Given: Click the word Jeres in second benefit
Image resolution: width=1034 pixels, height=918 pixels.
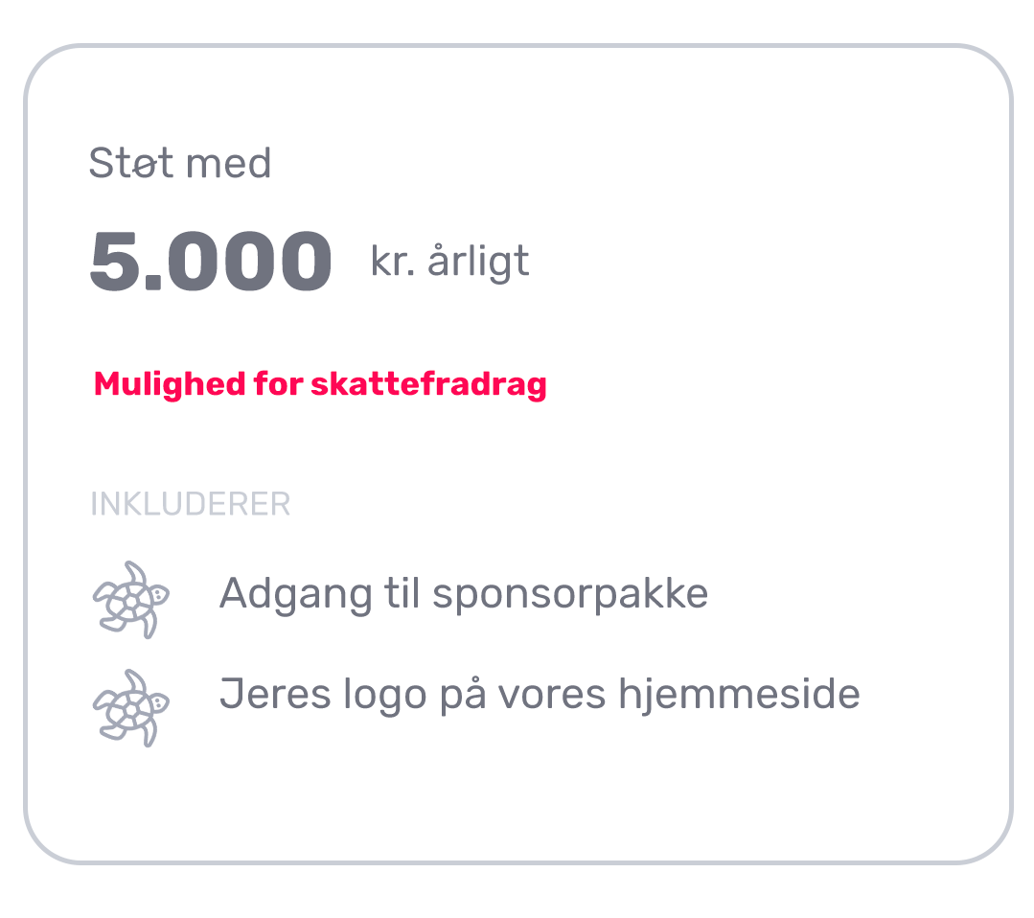Looking at the screenshot, I should pos(275,695).
